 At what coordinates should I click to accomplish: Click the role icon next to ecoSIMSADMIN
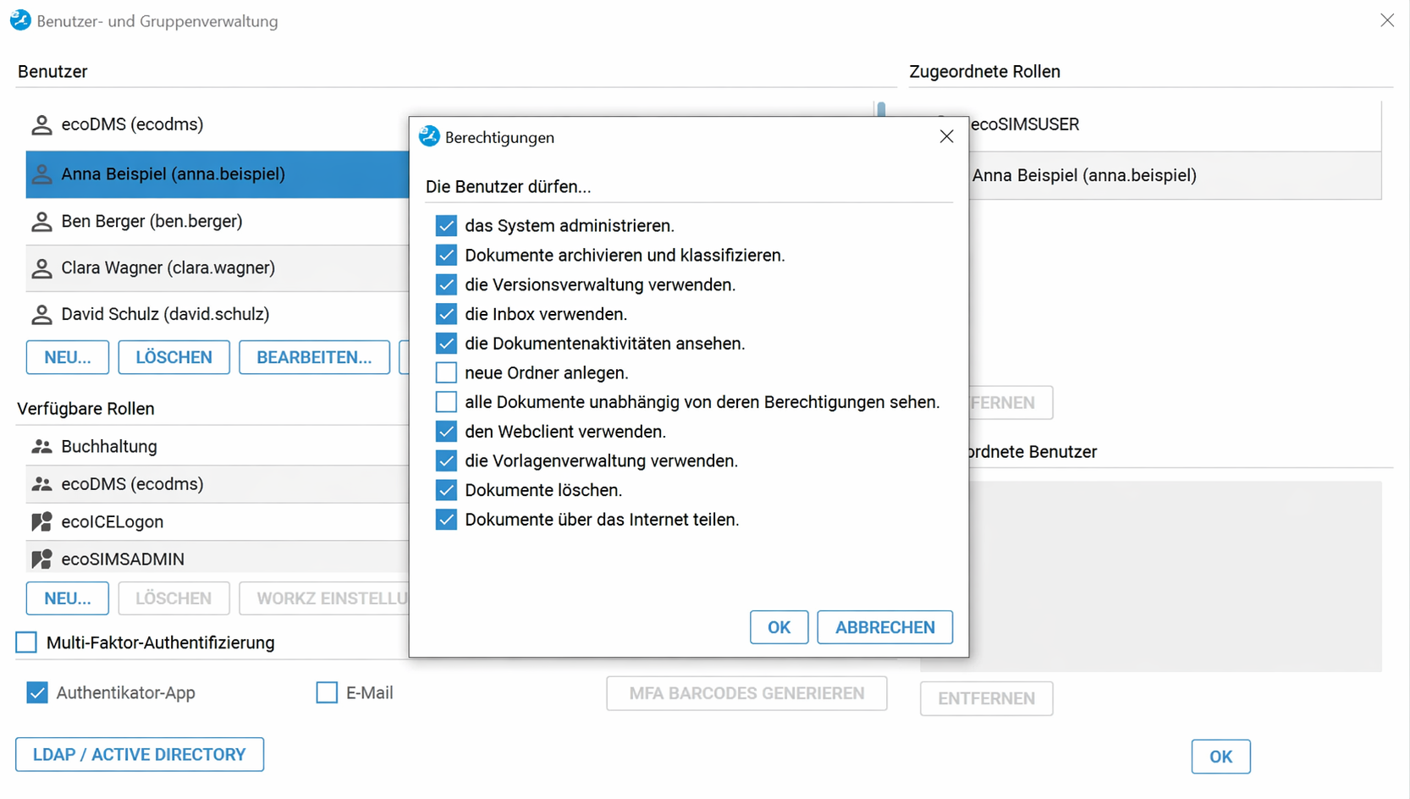point(41,559)
